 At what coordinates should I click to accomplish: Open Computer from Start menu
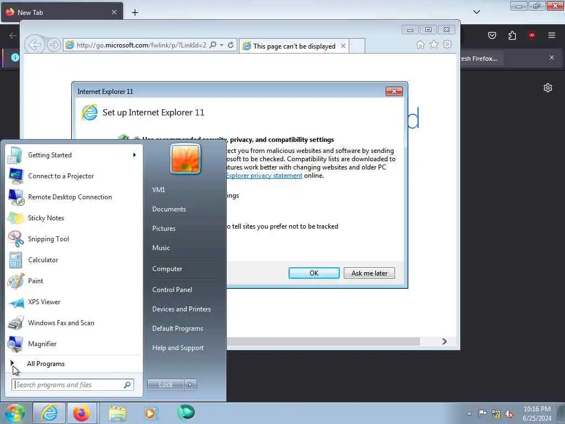167,269
